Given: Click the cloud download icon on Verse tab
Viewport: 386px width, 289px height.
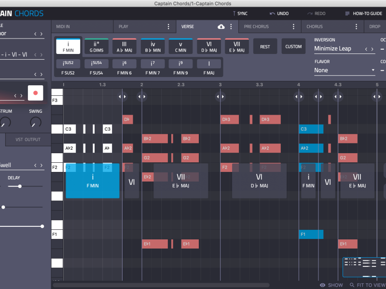Looking at the screenshot, I should coord(221,26).
